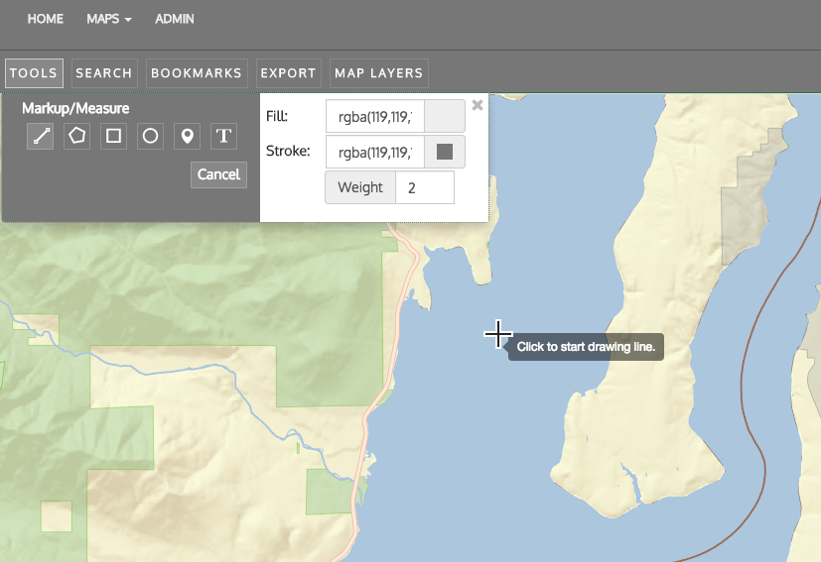Activate the text label tool
Image resolution: width=821 pixels, height=562 pixels.
223,136
